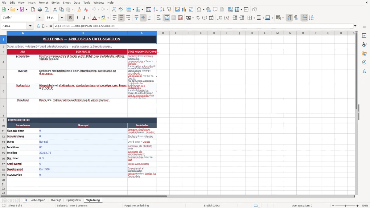The width and height of the screenshot is (370, 208).
Task: Expand the Borders dropdown arrow
Action: click(x=254, y=18)
